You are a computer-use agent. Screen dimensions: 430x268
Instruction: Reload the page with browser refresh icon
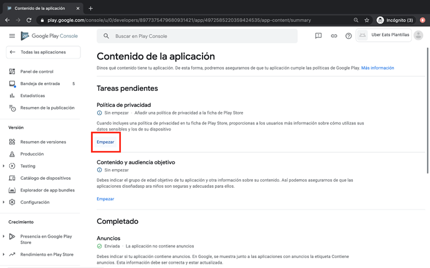(29, 20)
